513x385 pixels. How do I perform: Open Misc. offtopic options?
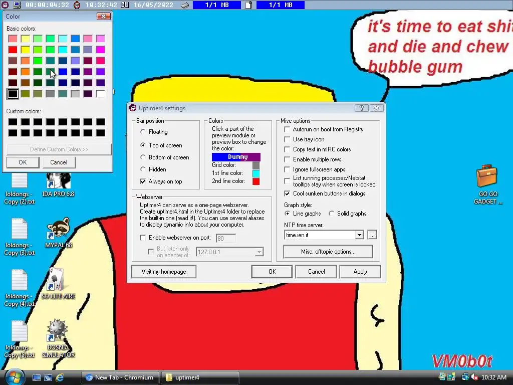[328, 252]
